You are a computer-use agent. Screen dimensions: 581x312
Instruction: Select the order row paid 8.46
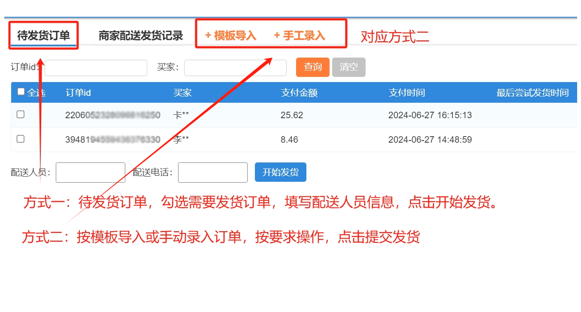tap(289, 140)
